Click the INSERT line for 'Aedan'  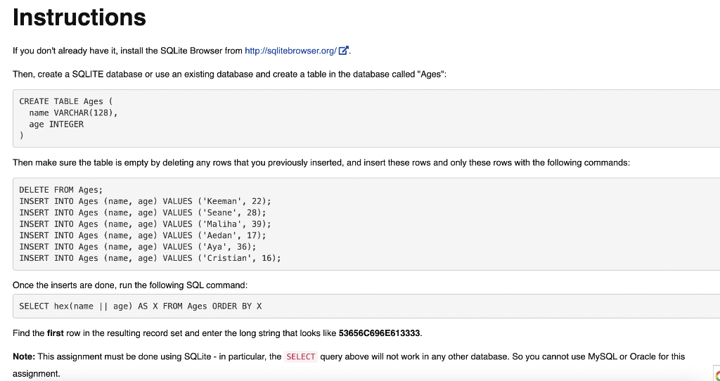pyautogui.click(x=143, y=235)
